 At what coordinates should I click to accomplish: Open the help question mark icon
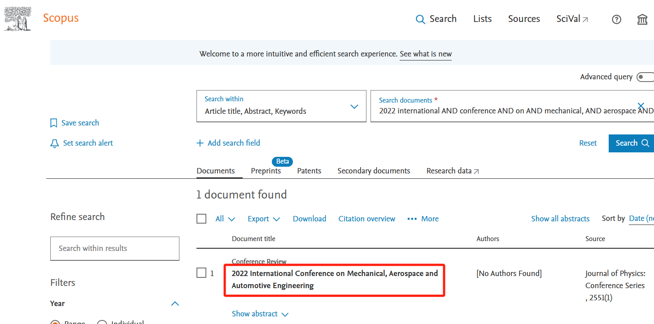[617, 19]
